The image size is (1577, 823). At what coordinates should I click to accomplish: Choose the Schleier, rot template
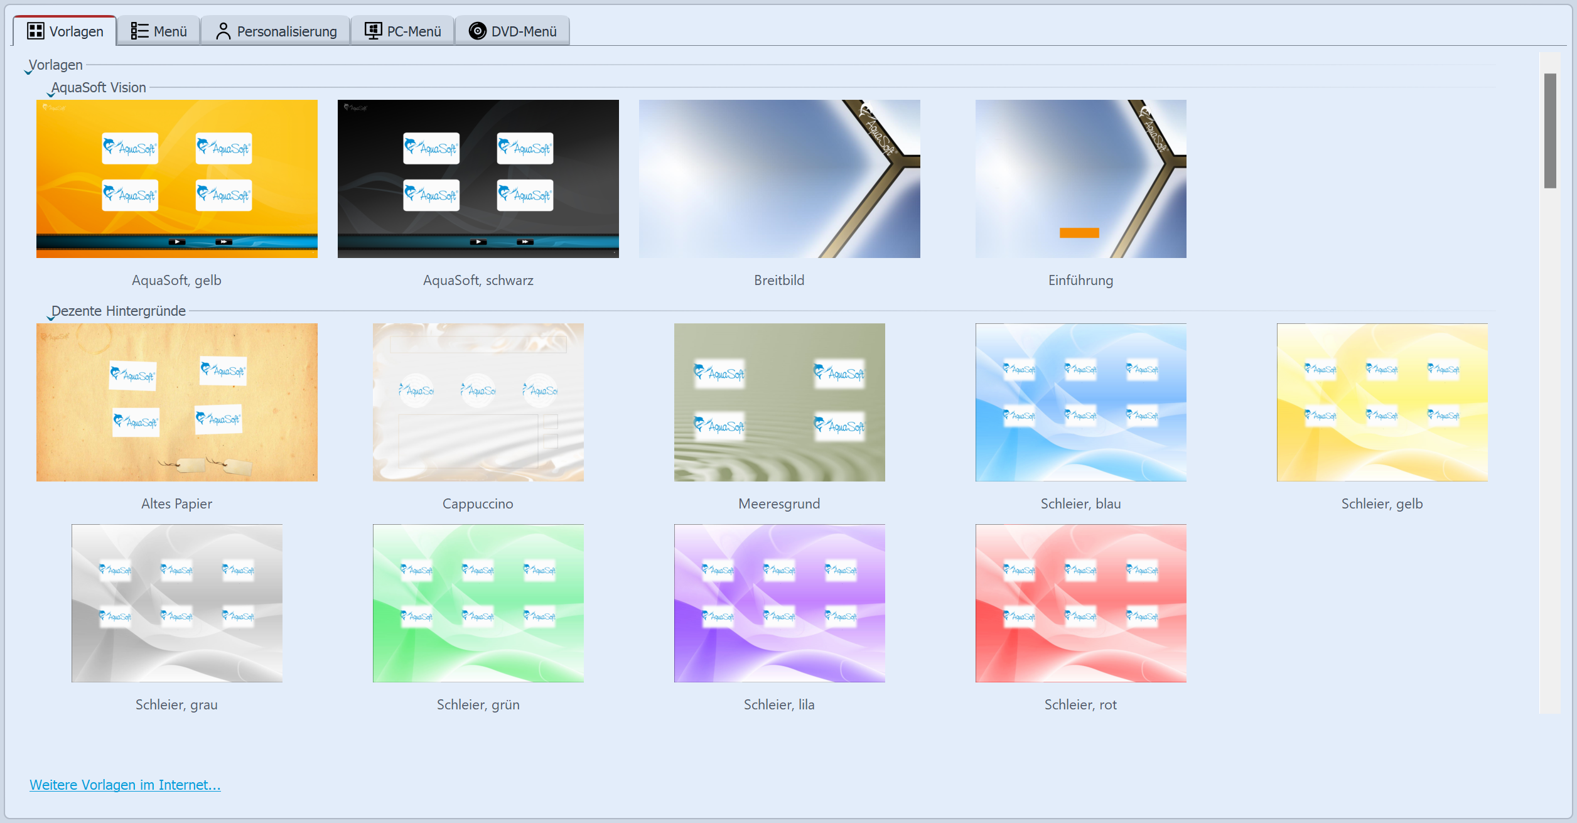(x=1080, y=603)
